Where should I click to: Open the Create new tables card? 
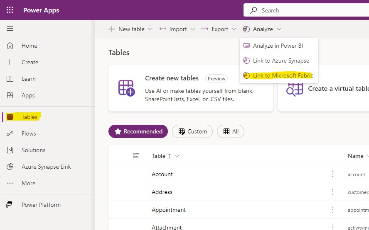tap(191, 88)
